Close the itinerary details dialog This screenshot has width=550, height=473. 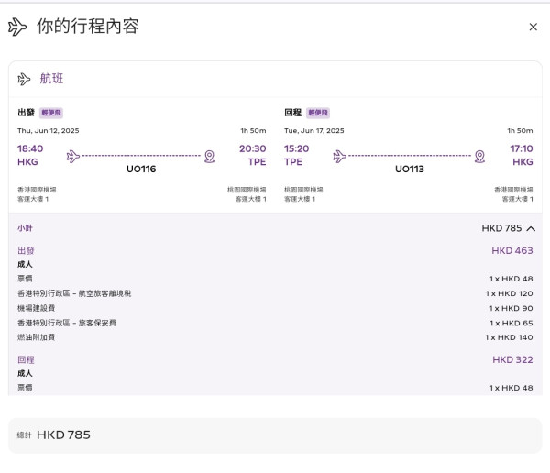533,27
